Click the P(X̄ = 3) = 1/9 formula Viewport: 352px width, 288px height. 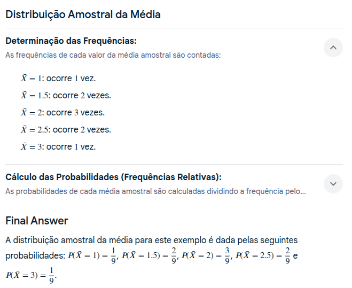tap(30, 275)
